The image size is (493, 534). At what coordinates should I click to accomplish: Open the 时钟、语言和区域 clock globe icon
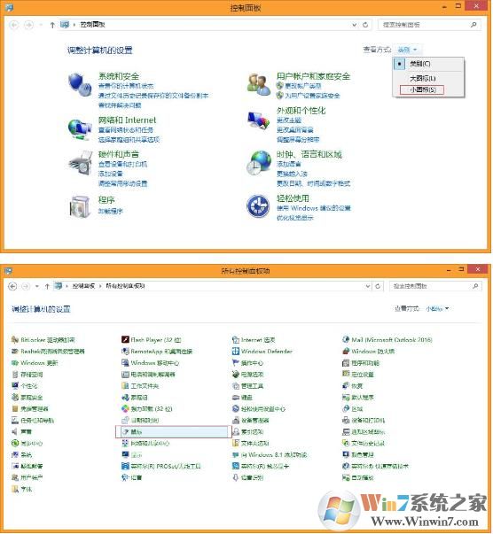pyautogui.click(x=258, y=163)
